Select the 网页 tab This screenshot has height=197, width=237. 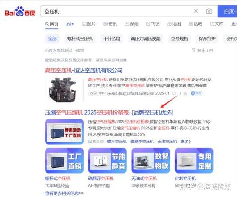[52, 24]
